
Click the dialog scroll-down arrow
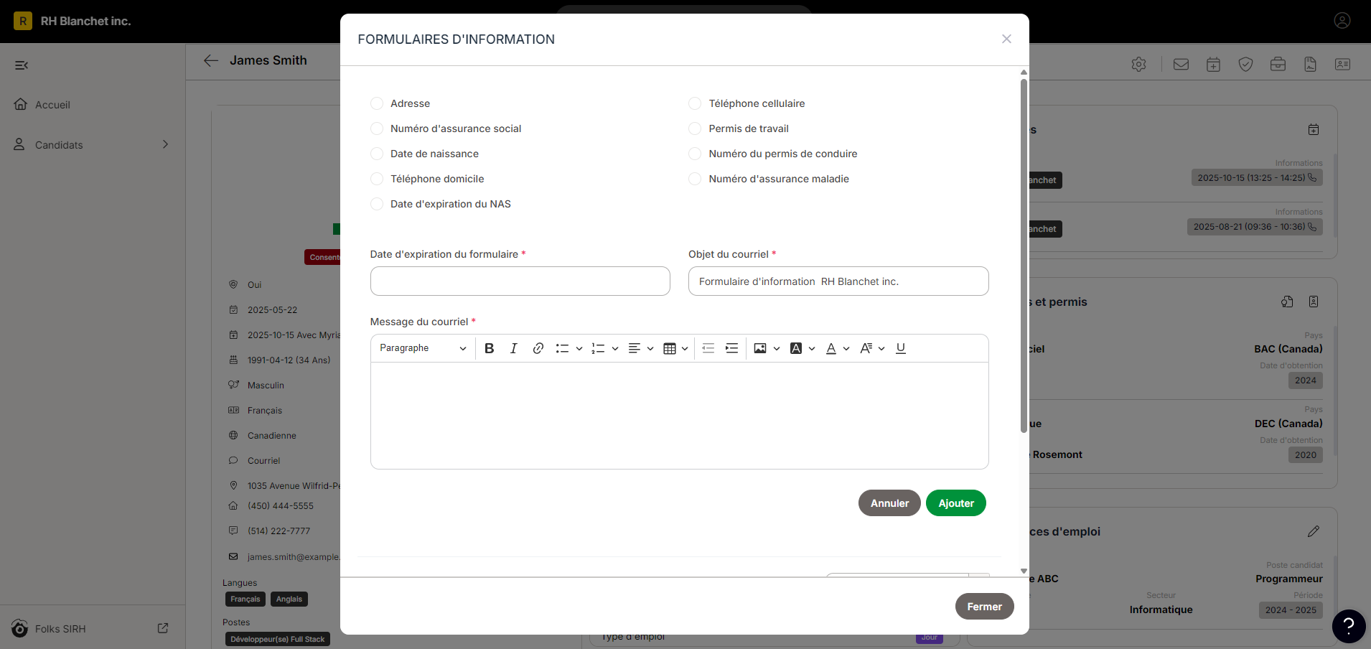(x=1024, y=571)
